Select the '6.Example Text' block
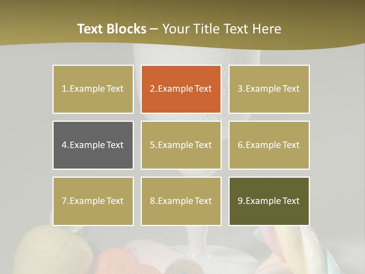Image resolution: width=365 pixels, height=274 pixels. [269, 145]
